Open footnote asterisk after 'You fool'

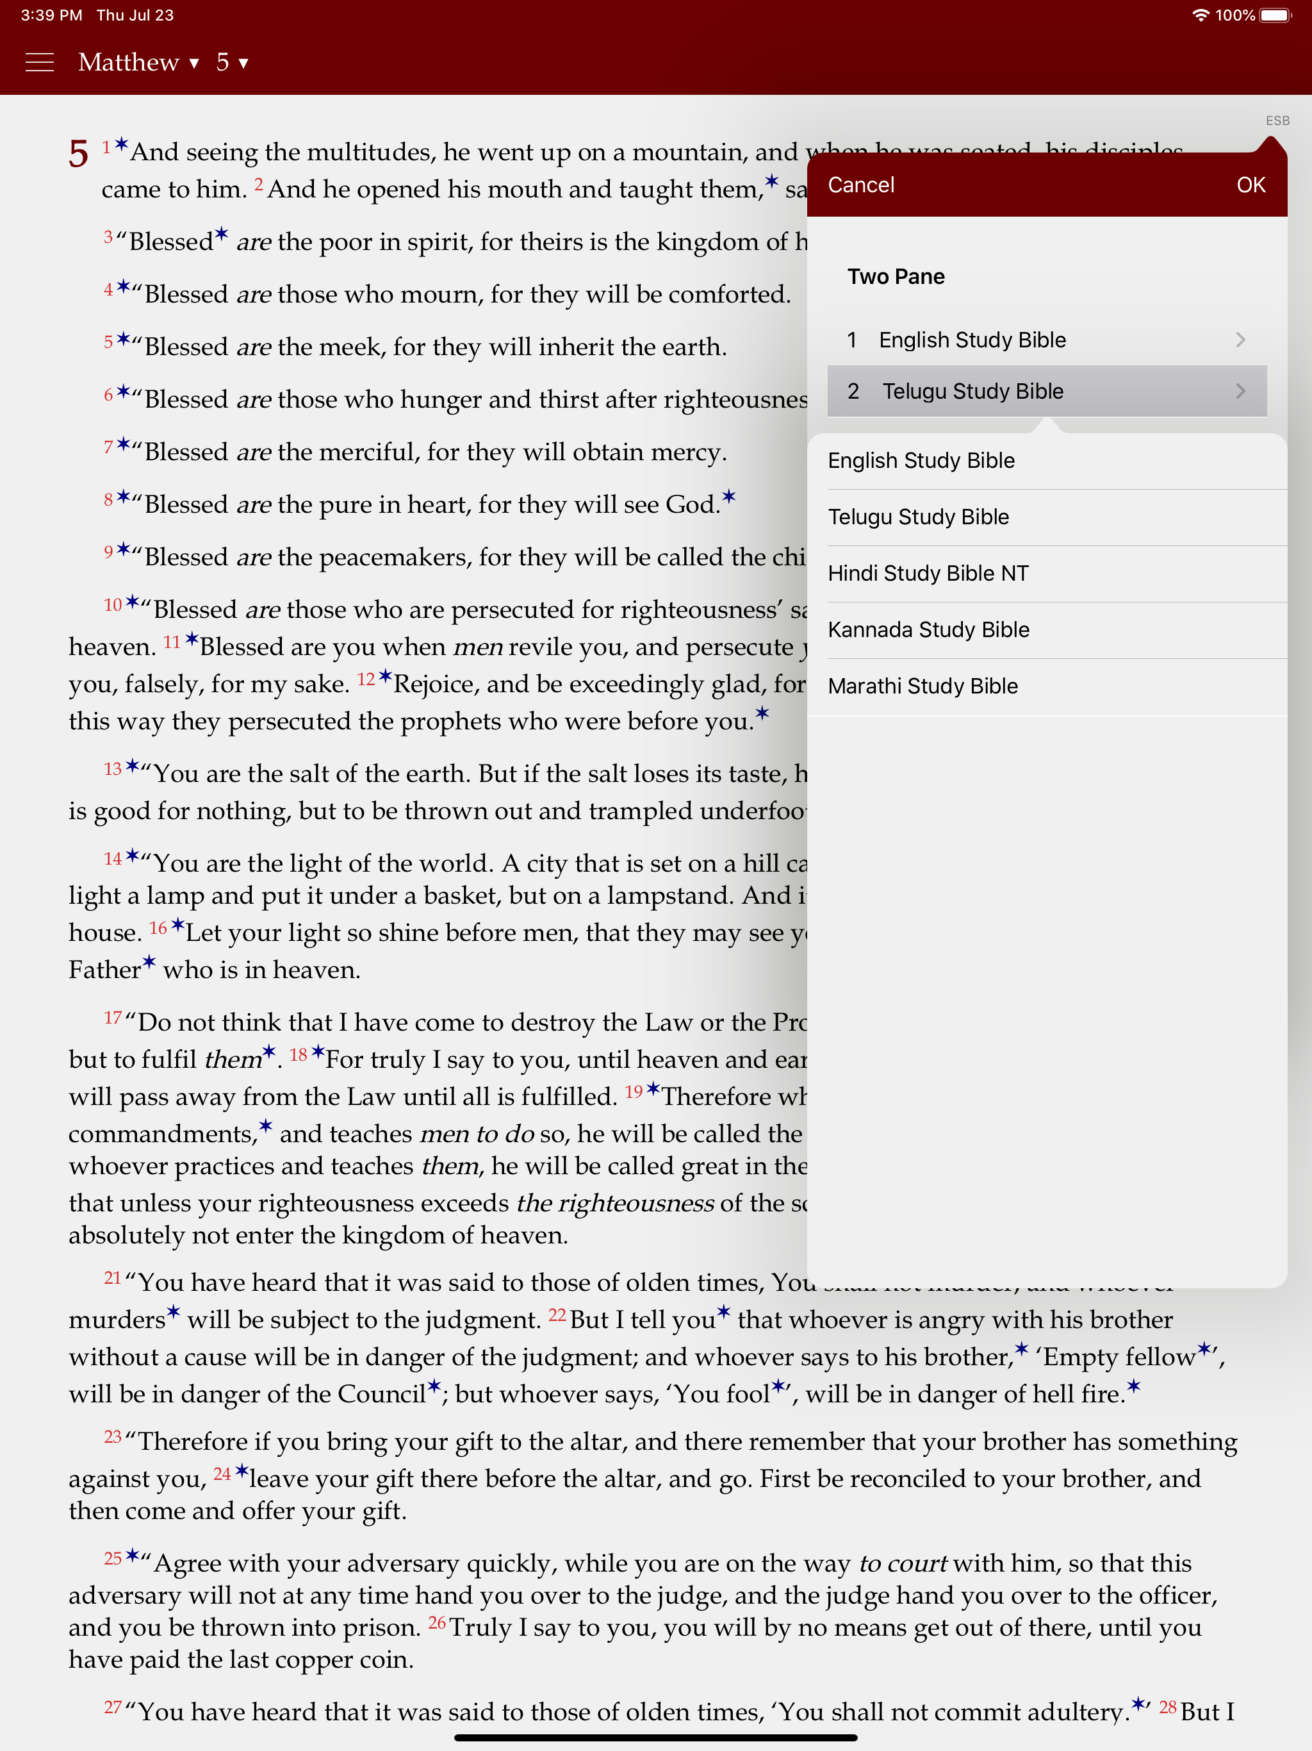[x=780, y=1386]
